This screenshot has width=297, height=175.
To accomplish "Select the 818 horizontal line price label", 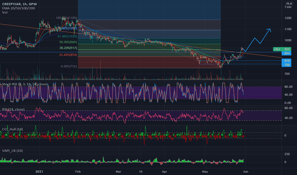I will click(x=286, y=61).
